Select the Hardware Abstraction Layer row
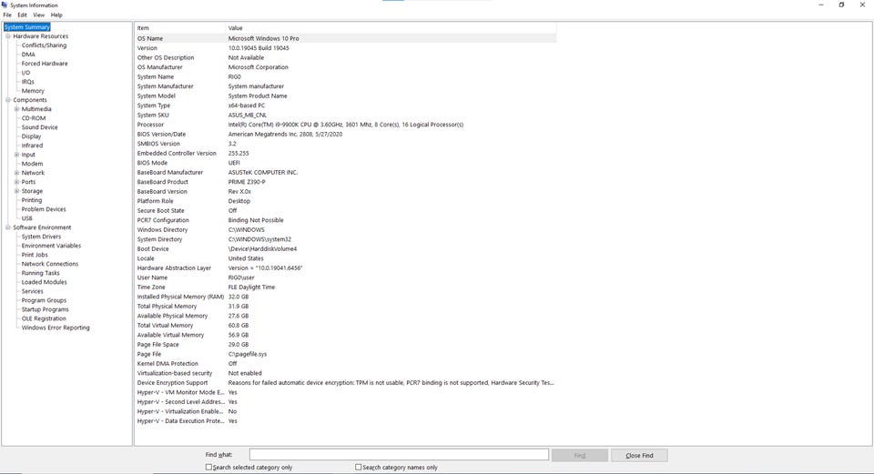 click(346, 267)
